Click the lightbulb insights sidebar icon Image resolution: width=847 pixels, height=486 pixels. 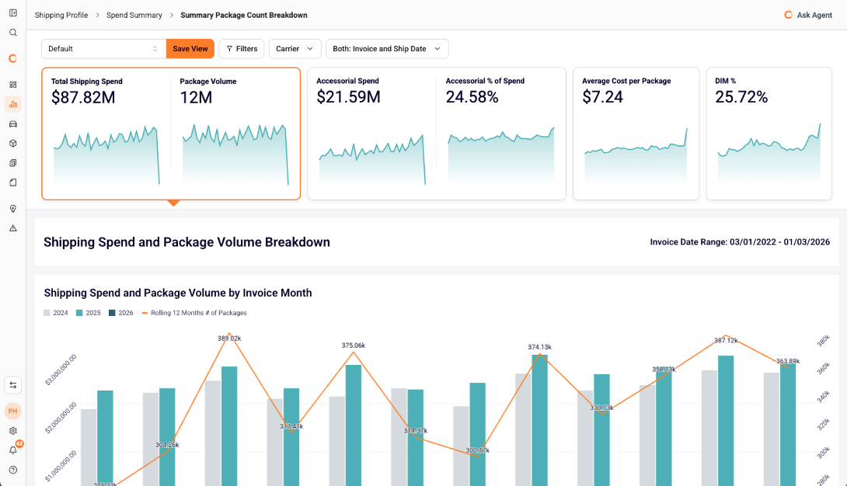(x=12, y=209)
